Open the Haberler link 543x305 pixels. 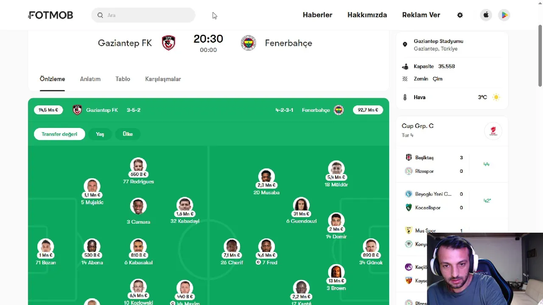(317, 15)
